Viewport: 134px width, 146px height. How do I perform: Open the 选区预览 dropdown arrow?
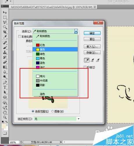click(x=78, y=119)
